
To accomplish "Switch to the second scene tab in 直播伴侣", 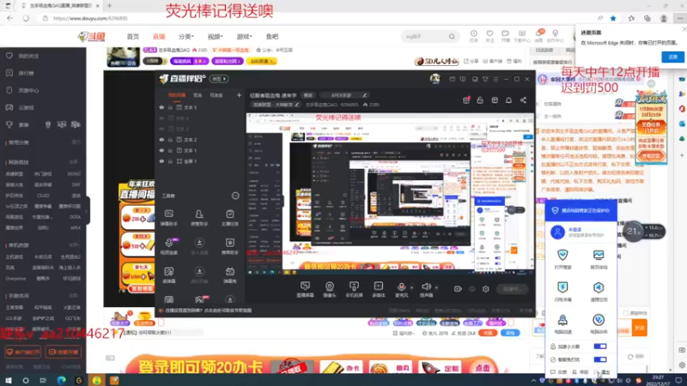I will 198,95.
